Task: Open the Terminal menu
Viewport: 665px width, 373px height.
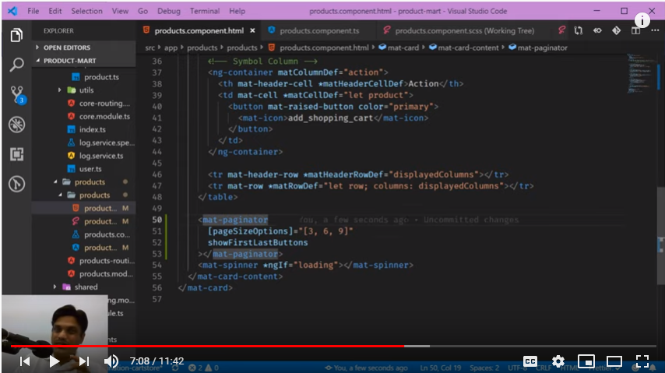Action: click(204, 11)
